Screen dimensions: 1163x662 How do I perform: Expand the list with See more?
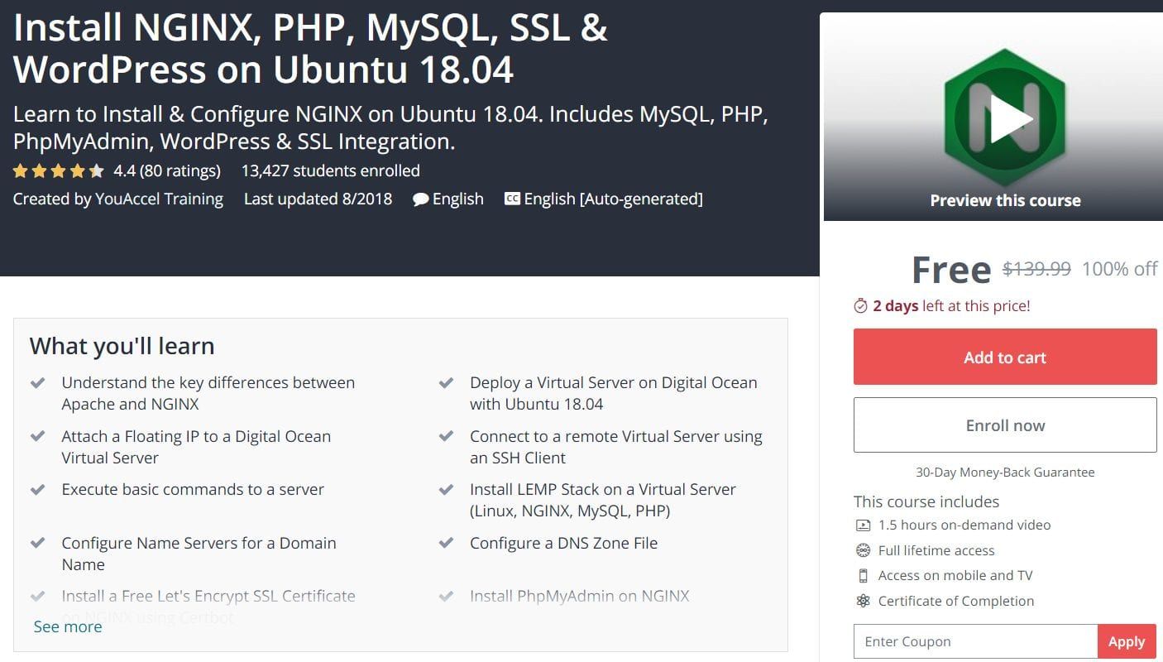[68, 626]
